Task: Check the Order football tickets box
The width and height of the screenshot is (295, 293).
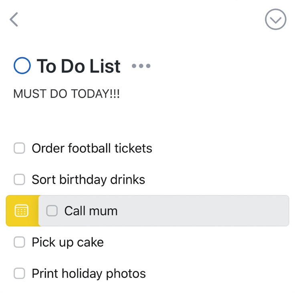Action: coord(19,148)
